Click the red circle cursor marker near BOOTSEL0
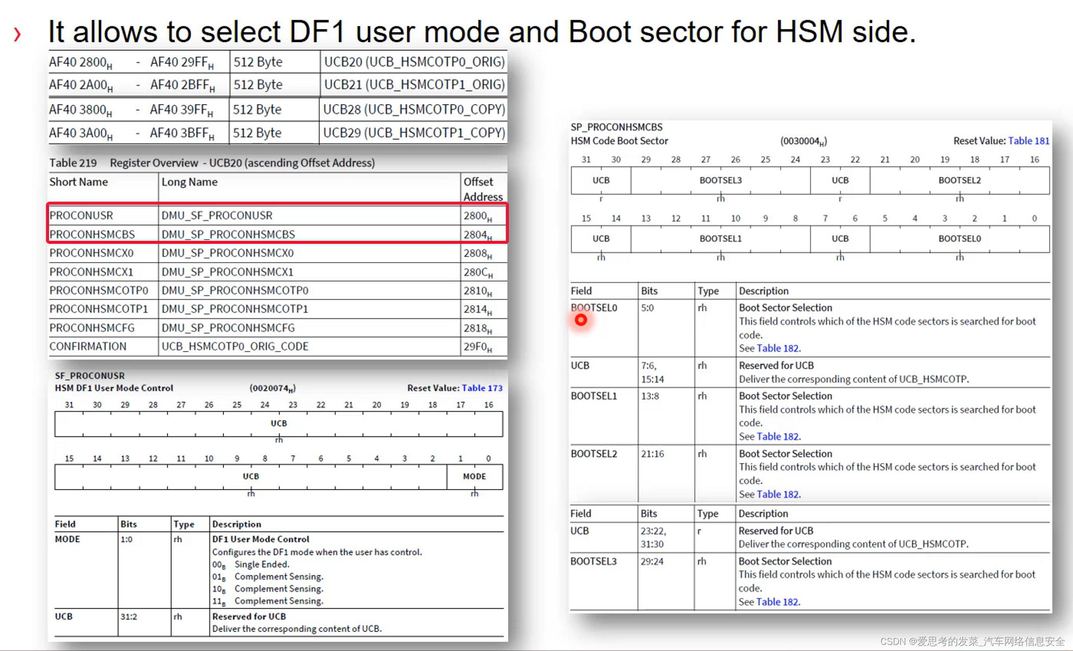 click(580, 320)
